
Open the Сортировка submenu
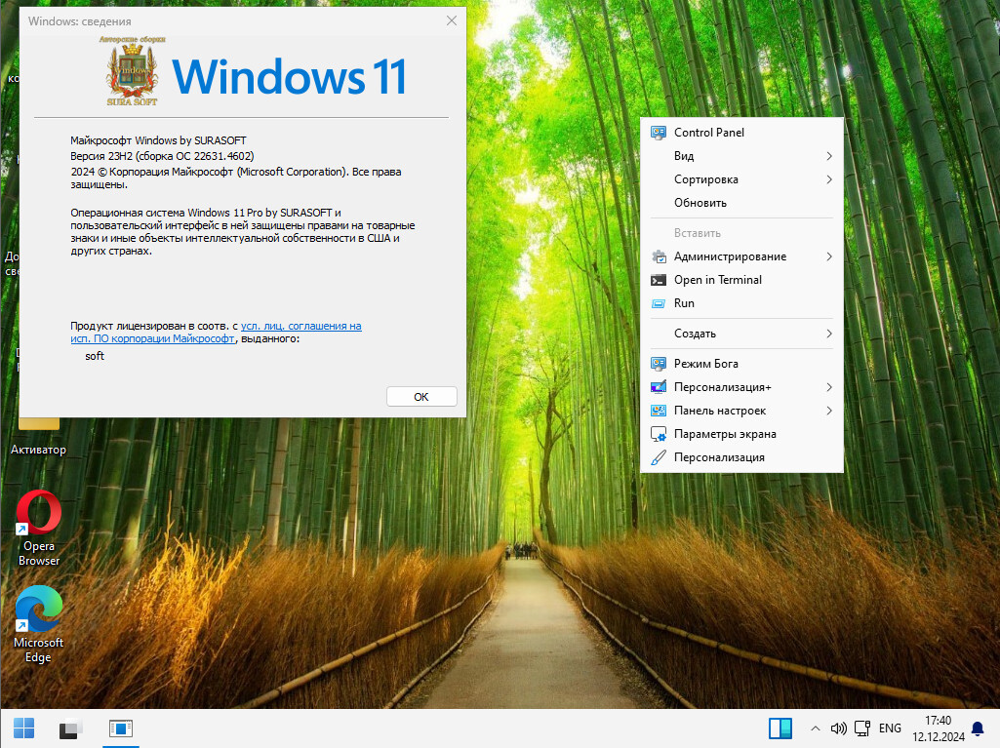(741, 179)
